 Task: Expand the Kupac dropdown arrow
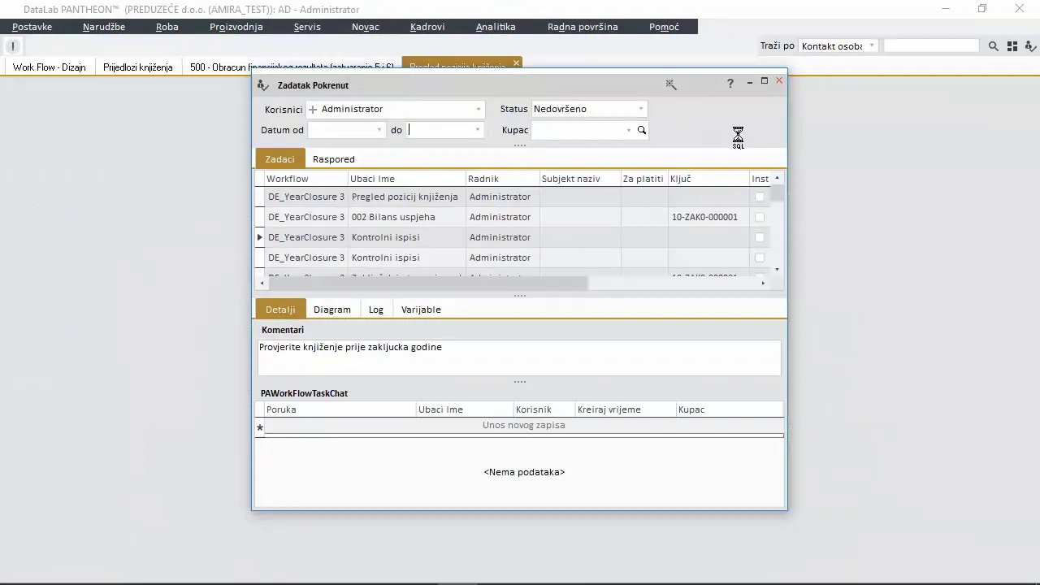[628, 130]
